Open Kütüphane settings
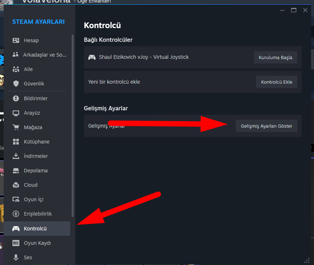 coord(37,142)
